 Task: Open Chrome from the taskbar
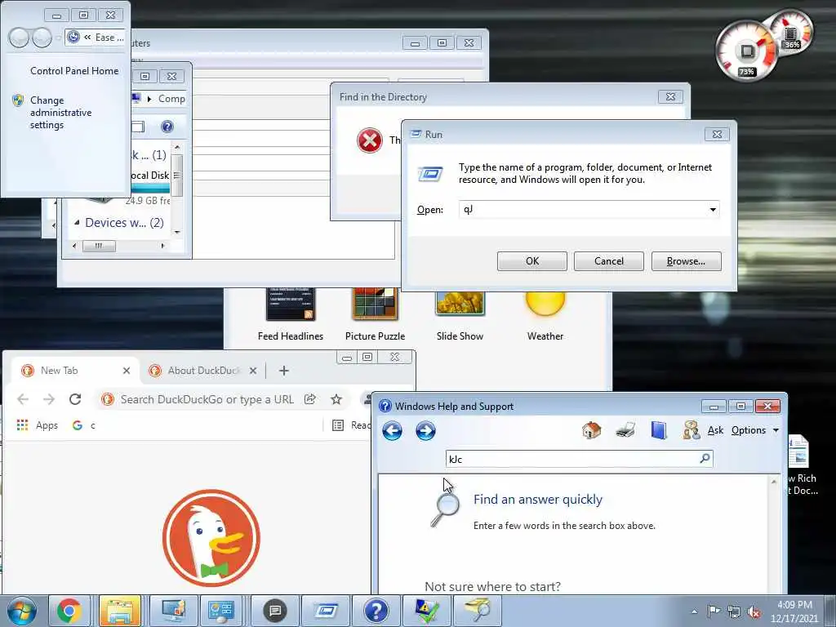[69, 611]
